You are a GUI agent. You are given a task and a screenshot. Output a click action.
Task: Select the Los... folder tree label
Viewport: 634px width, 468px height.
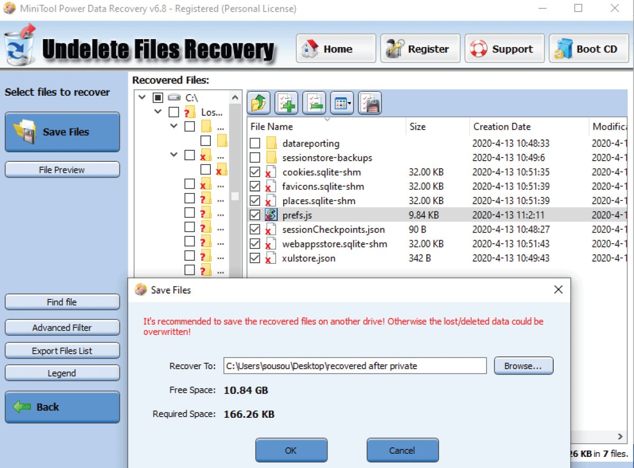[x=212, y=113]
